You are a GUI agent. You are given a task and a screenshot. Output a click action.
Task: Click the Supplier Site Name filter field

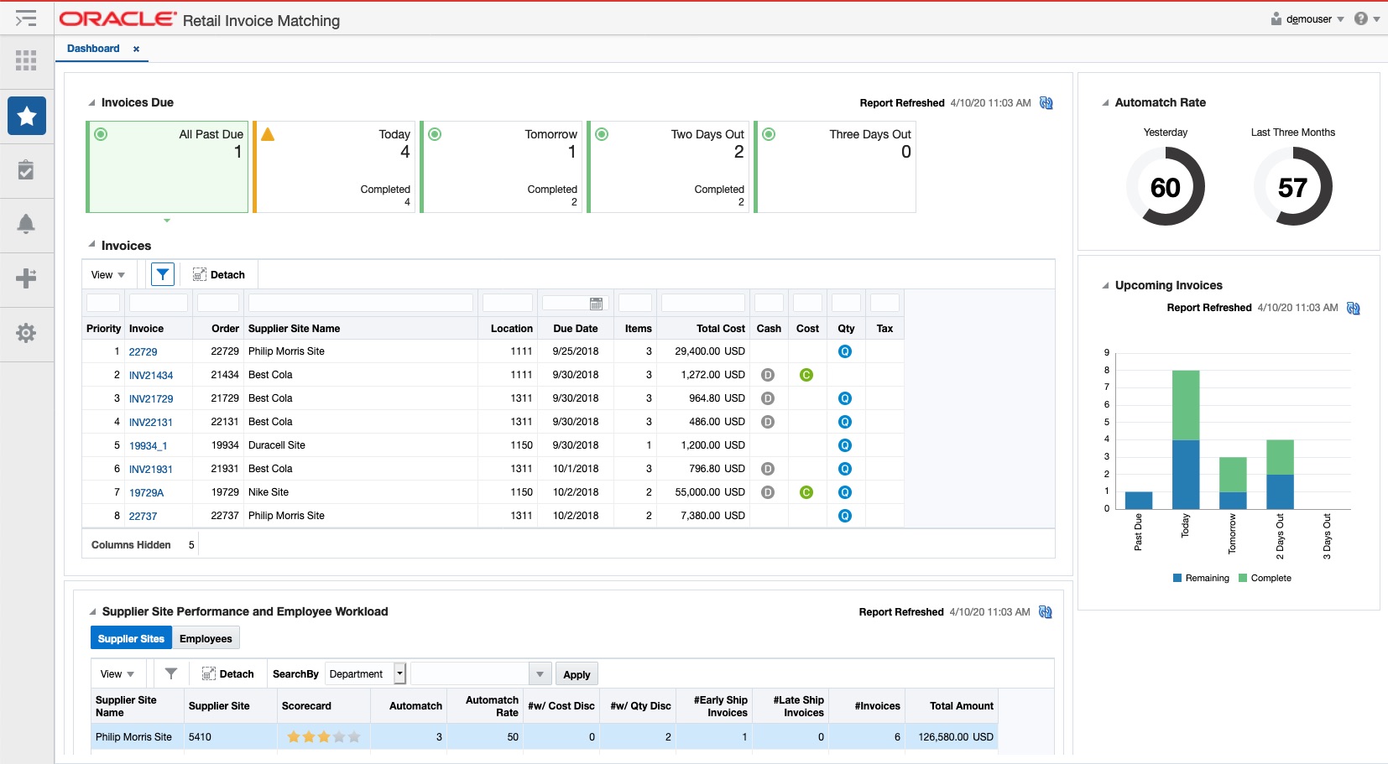click(x=361, y=304)
